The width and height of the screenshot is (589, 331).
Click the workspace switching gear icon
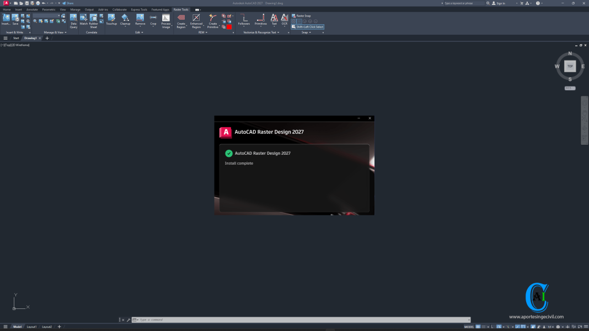click(558, 327)
